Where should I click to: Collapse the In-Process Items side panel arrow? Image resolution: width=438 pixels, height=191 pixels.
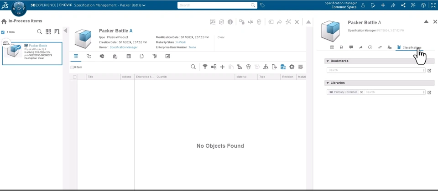click(x=65, y=31)
